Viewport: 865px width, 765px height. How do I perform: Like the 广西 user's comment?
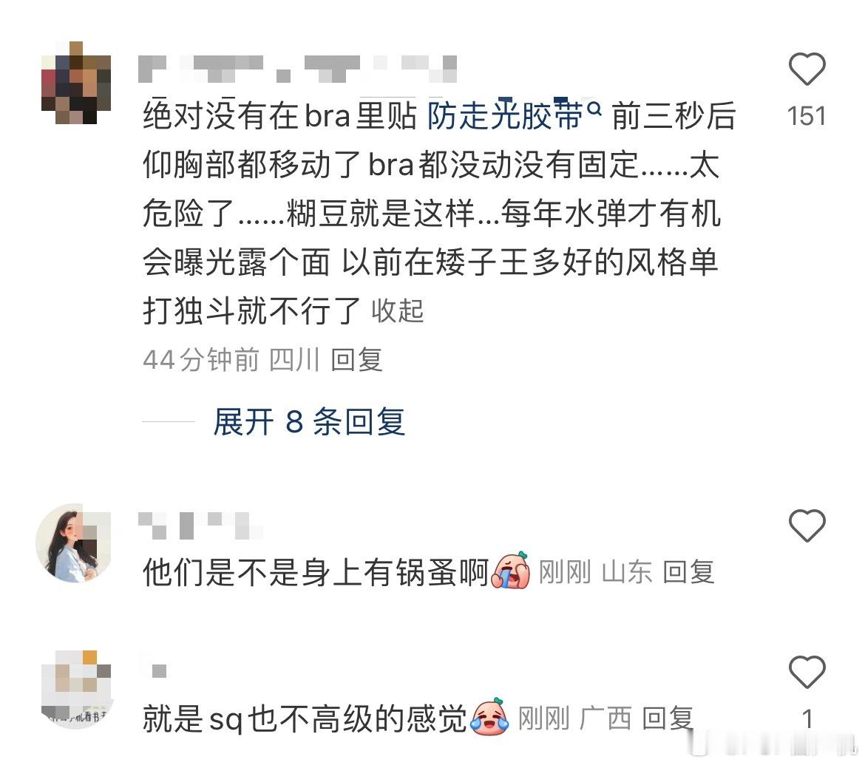[x=807, y=672]
